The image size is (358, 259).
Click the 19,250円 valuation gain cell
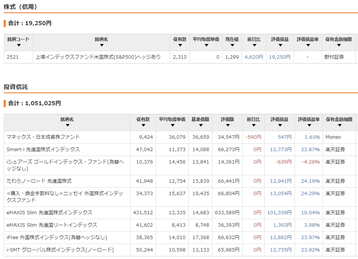coord(280,57)
